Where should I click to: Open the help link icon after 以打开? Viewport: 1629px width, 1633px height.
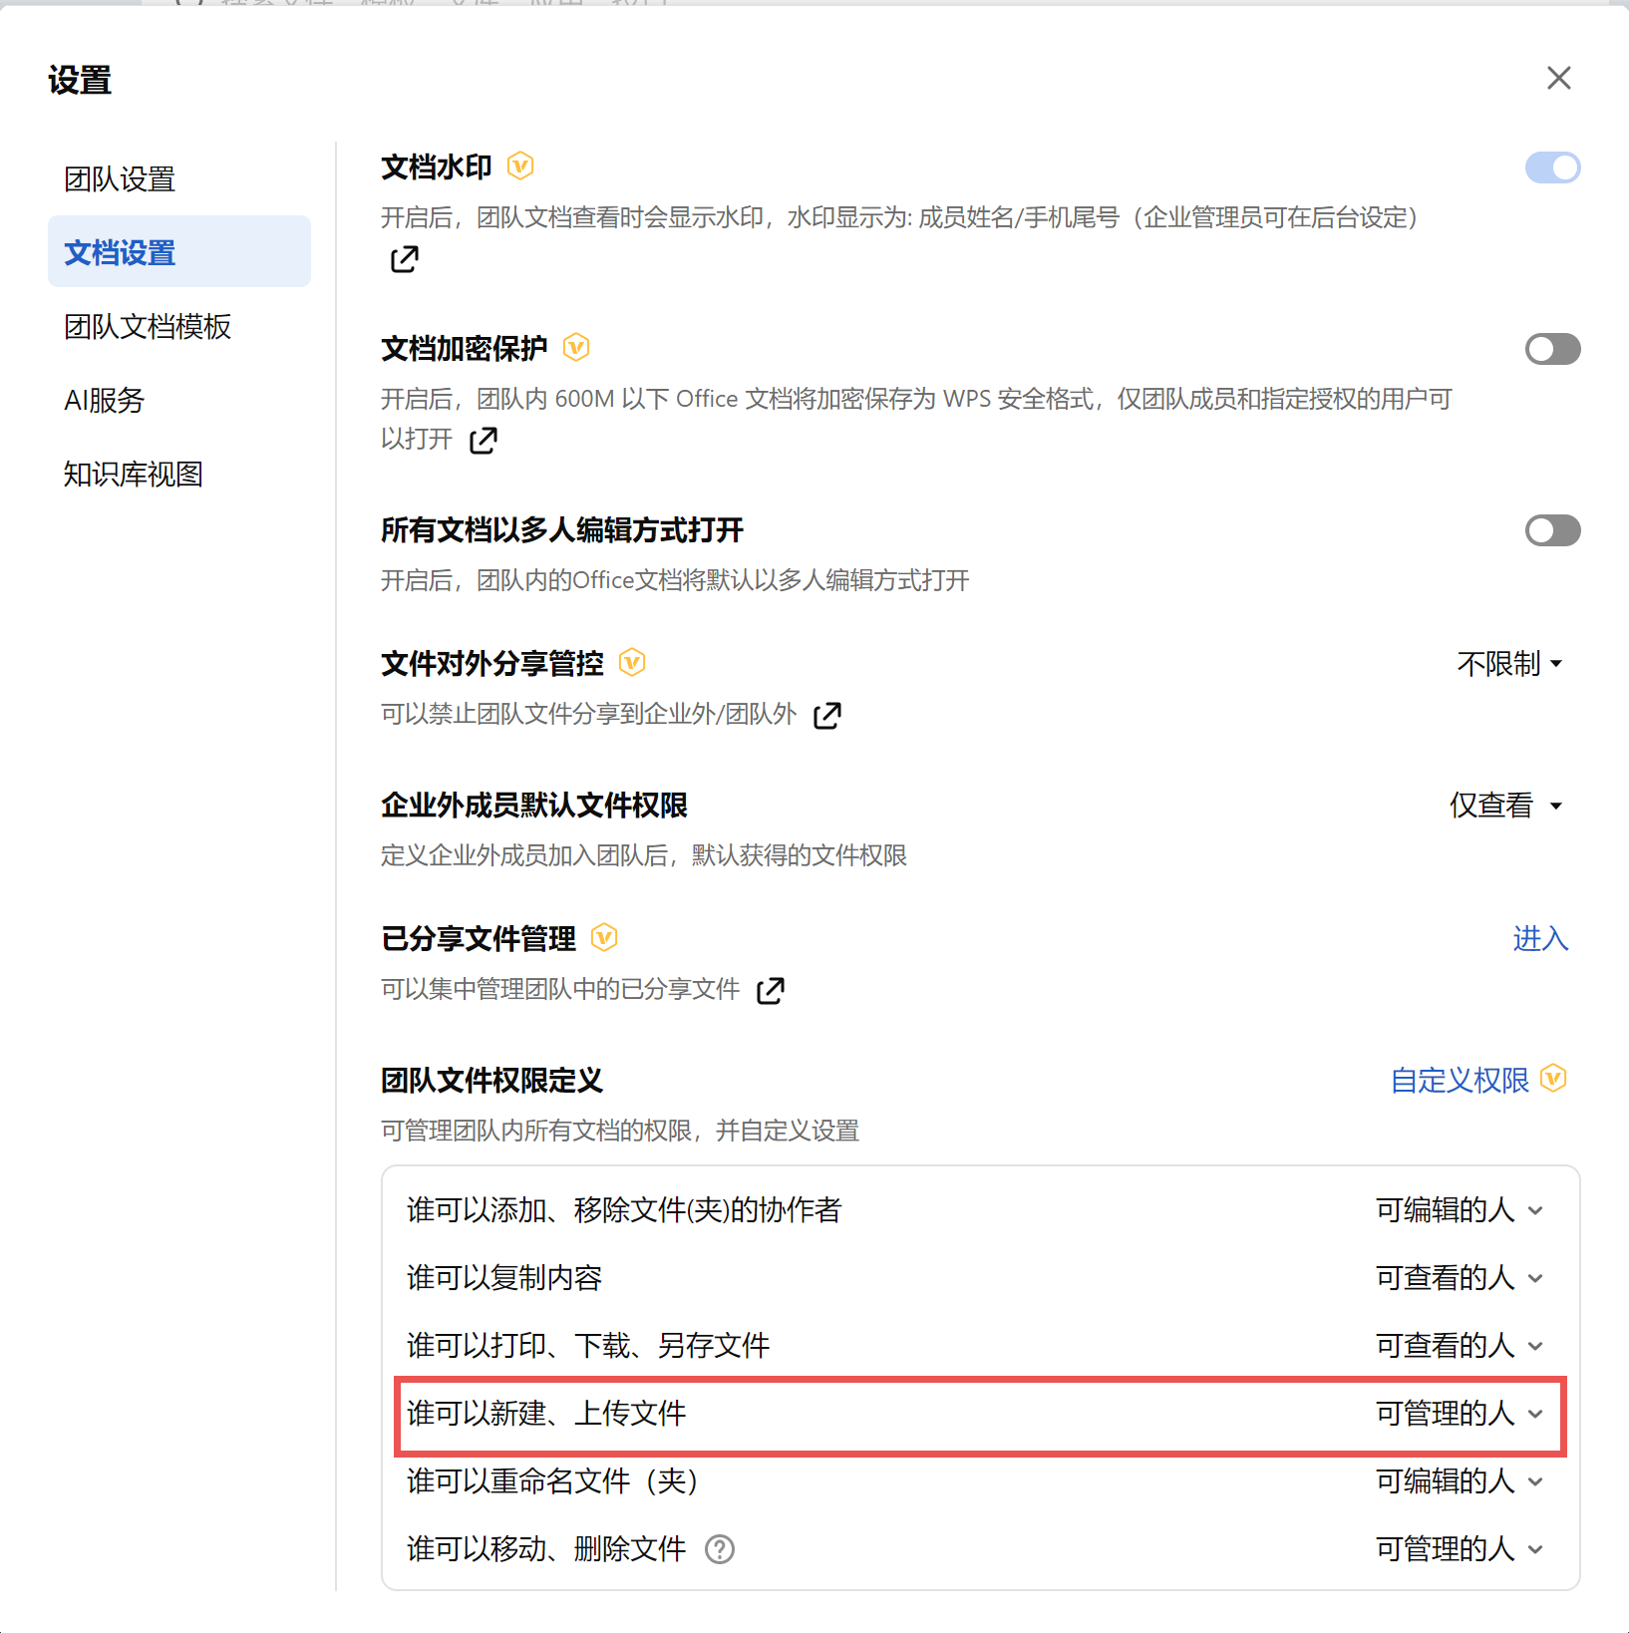pos(484,440)
